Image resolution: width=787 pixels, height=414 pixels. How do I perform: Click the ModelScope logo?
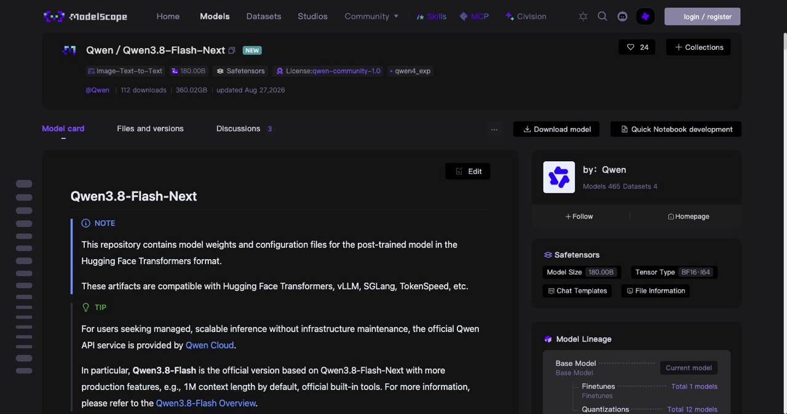pos(85,17)
